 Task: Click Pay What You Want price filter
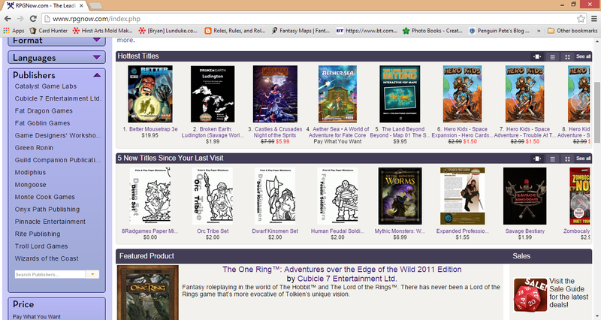click(37, 316)
